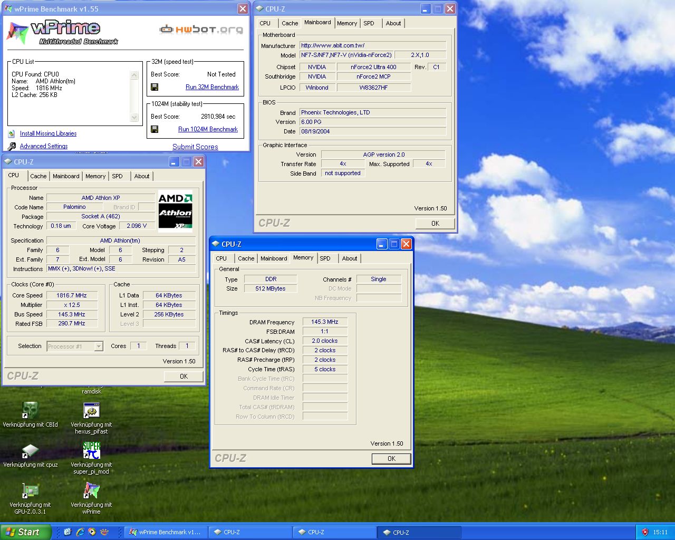Screen dimensions: 675x540
Task: Switch to the wPrime Benchmark taskbar button
Action: click(166, 532)
